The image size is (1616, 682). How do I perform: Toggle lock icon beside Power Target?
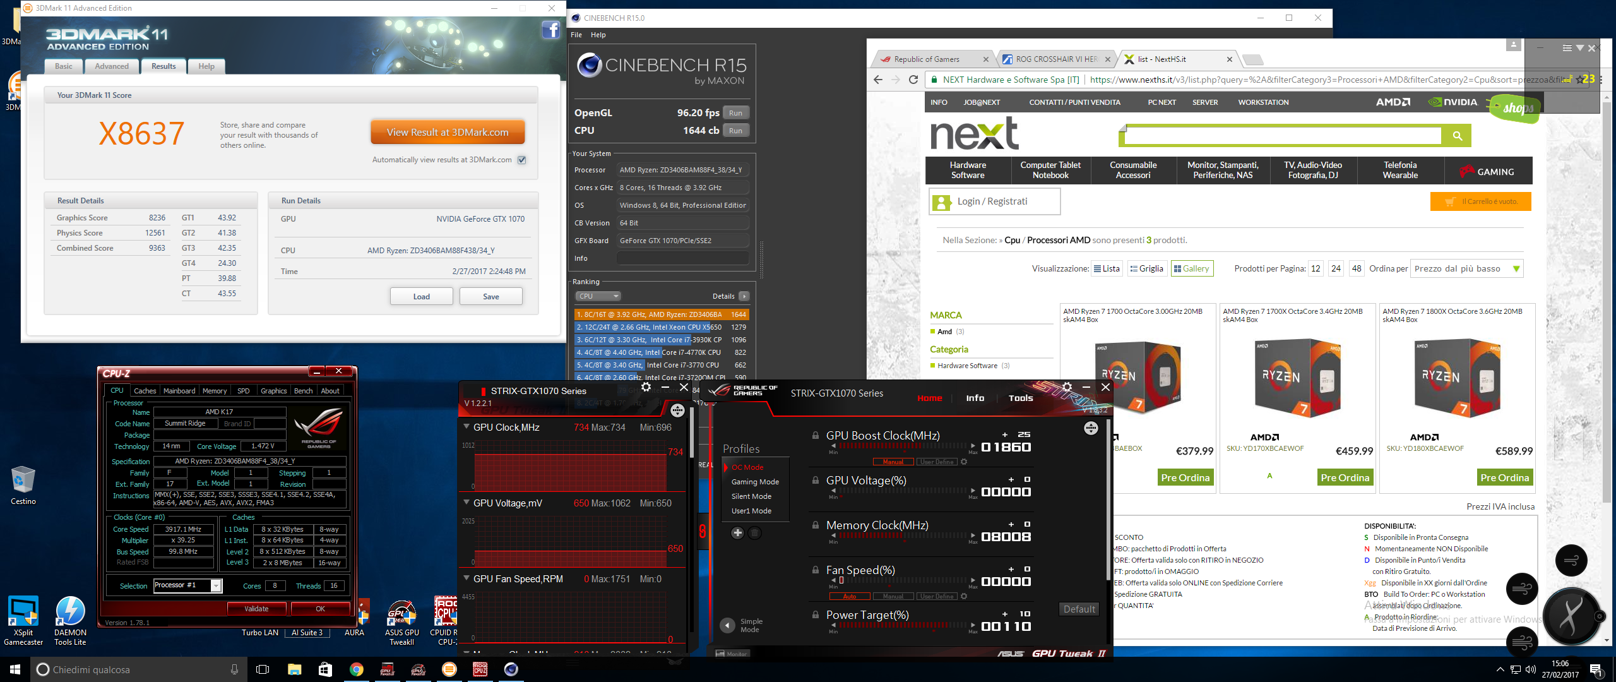[816, 615]
